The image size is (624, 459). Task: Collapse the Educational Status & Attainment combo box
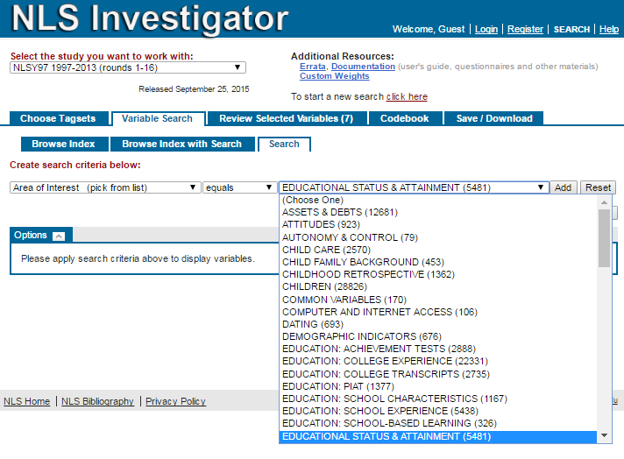pyautogui.click(x=414, y=187)
